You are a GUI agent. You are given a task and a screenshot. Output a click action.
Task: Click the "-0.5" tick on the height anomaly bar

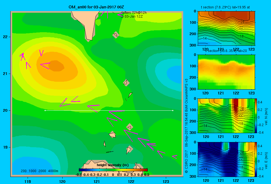[x=79, y=175]
